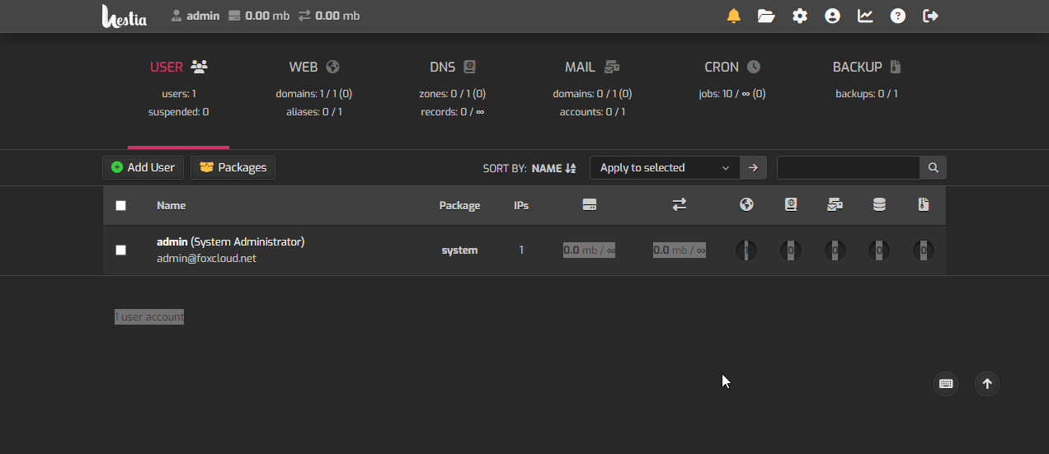Screen dimensions: 1049x454
Task: Toggle the select all users checkbox
Action: (121, 205)
